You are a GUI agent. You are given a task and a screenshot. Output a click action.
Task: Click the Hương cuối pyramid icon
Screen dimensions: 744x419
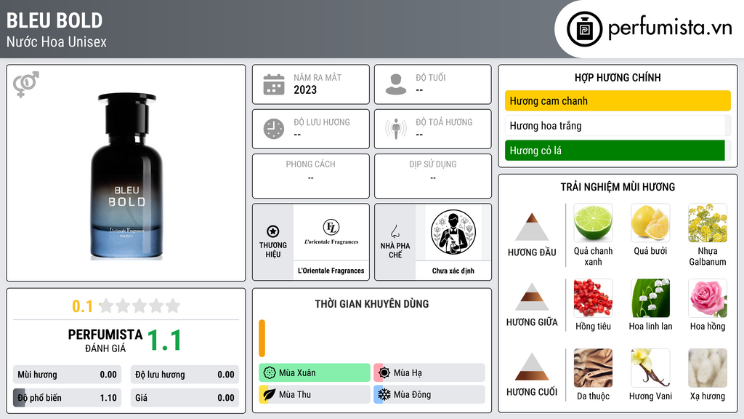(532, 367)
